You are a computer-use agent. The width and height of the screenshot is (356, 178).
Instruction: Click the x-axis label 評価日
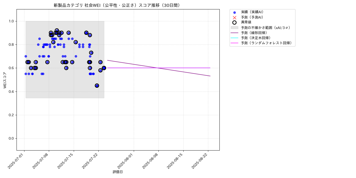(x=118, y=172)
